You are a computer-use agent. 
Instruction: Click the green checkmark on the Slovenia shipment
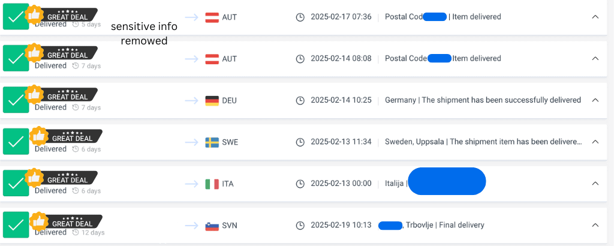pyautogui.click(x=16, y=225)
